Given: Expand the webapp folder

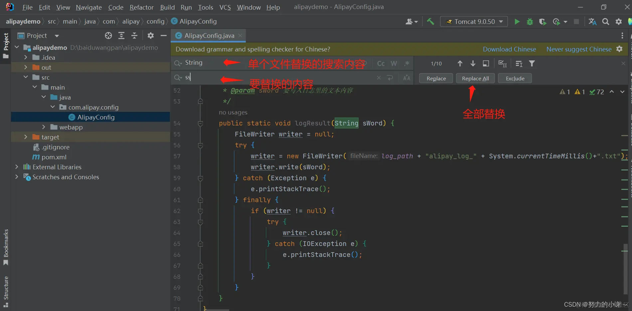Looking at the screenshot, I should (x=44, y=127).
